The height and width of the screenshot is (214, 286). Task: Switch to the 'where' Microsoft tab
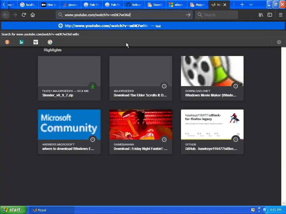[177, 4]
